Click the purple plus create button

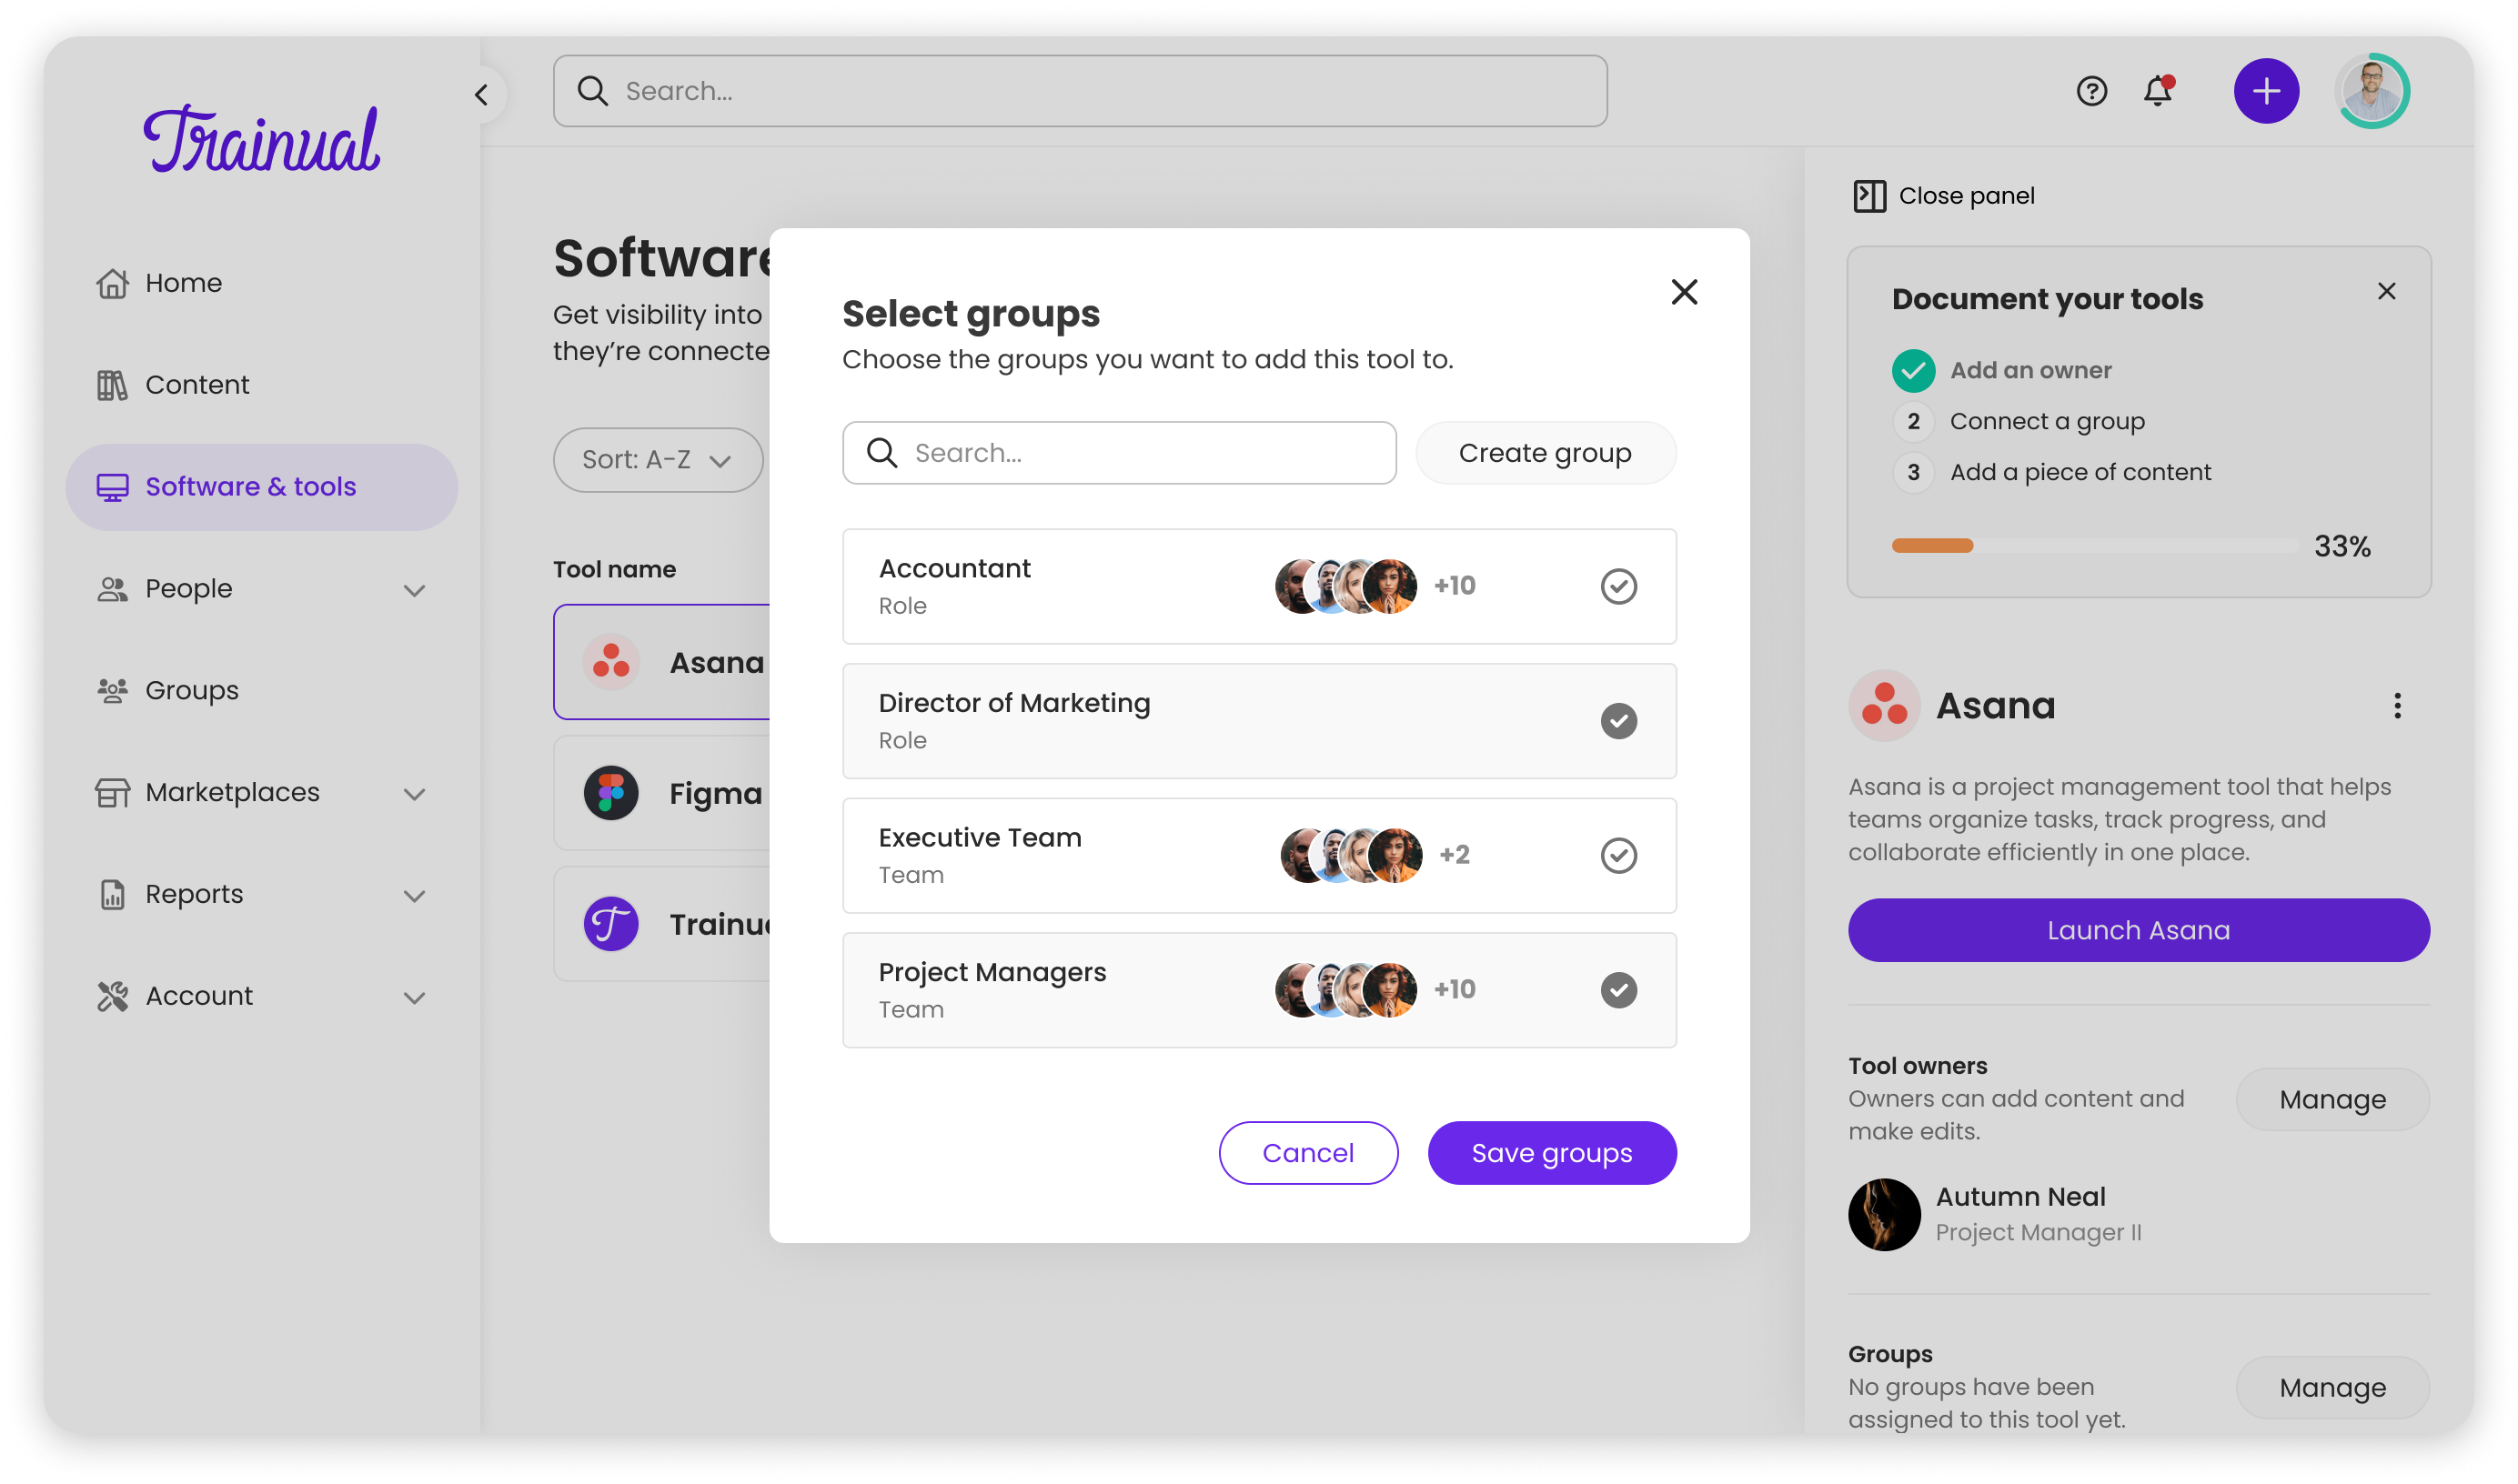2265,91
